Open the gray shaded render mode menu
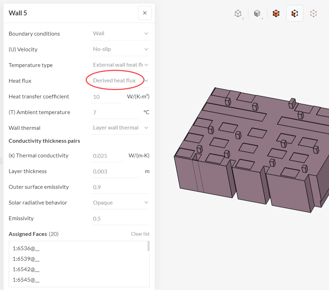 (257, 14)
